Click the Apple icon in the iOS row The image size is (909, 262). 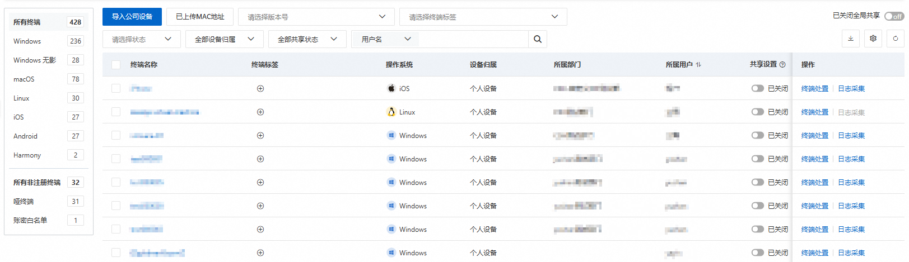point(391,88)
